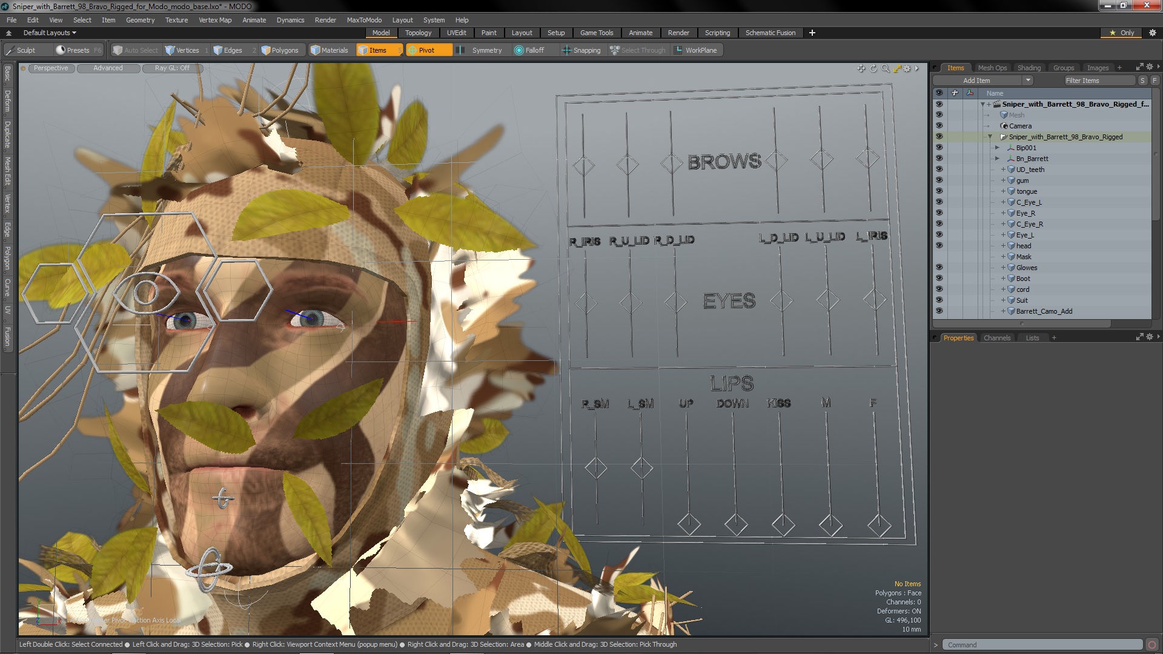Viewport: 1163px width, 654px height.
Task: Switch to the Schematic Fusion tab
Action: tap(770, 33)
